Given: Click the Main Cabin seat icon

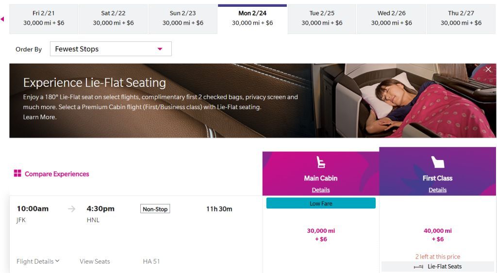Looking at the screenshot, I should click(x=321, y=162).
